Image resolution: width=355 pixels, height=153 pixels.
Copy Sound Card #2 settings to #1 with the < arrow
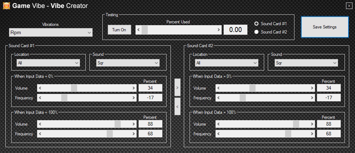coord(177,107)
